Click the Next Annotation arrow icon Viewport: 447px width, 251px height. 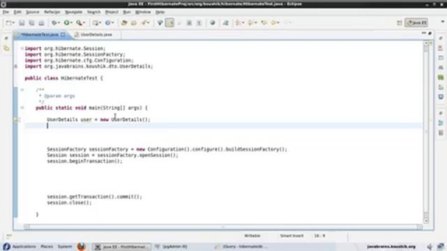pyautogui.click(x=238, y=23)
